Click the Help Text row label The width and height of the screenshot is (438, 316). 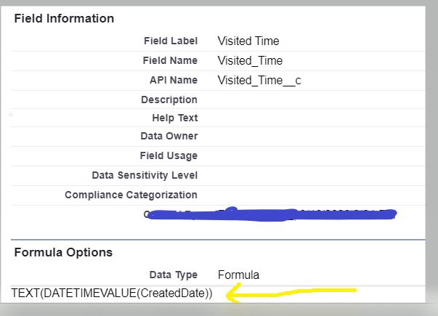(x=174, y=118)
